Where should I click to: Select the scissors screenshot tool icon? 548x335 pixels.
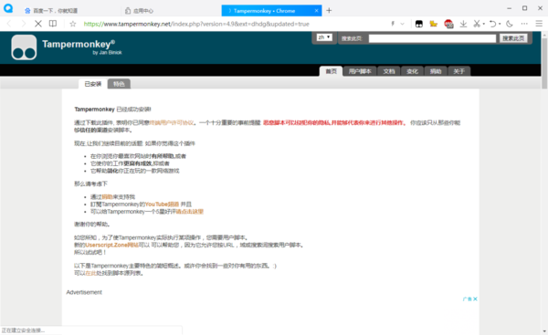[x=477, y=24]
